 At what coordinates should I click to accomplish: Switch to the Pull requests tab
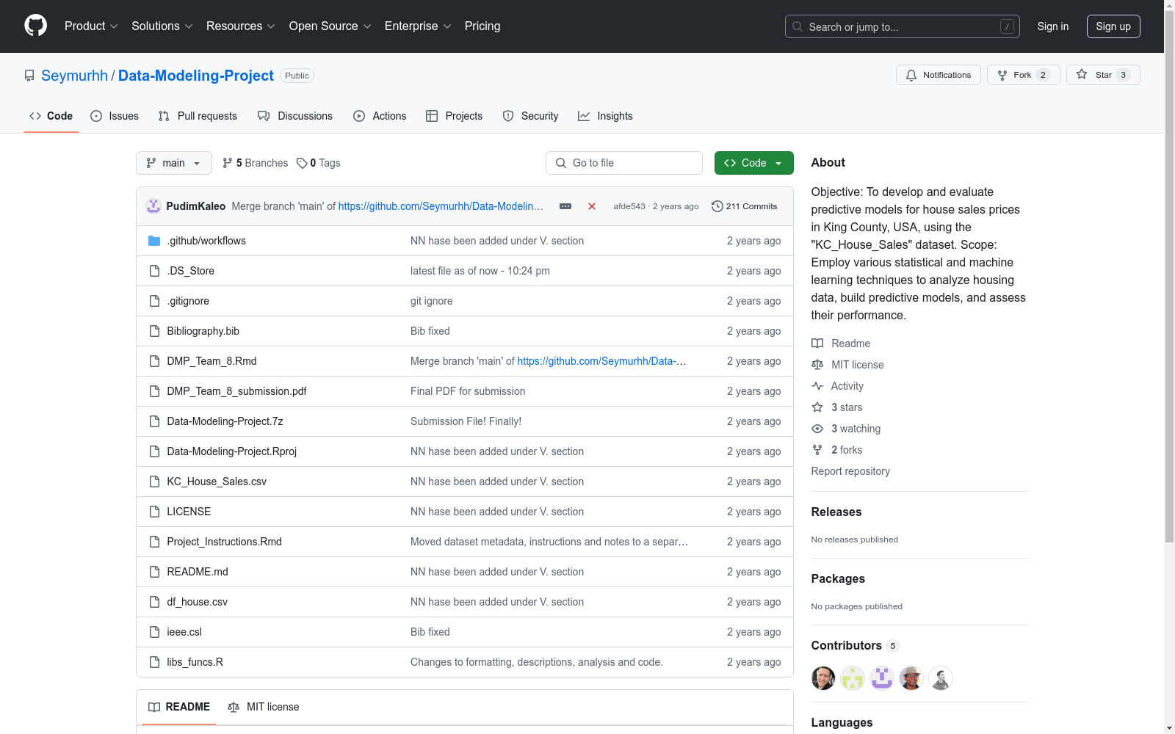coord(198,116)
